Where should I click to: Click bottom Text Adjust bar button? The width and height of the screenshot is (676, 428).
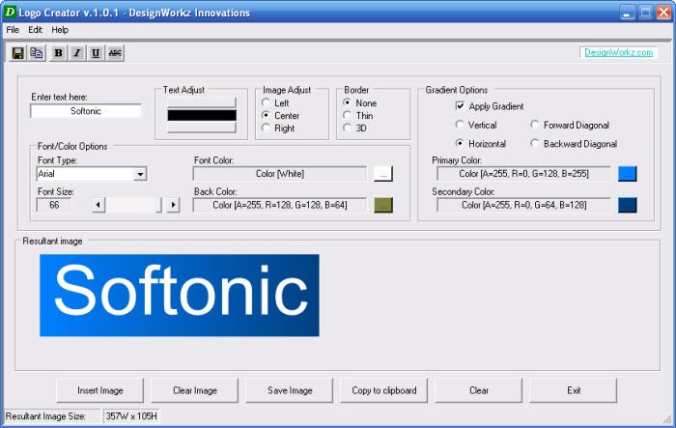click(202, 128)
